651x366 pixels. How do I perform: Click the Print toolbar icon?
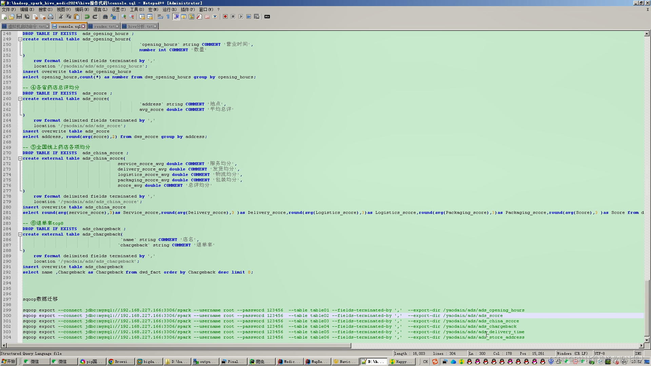tap(51, 17)
